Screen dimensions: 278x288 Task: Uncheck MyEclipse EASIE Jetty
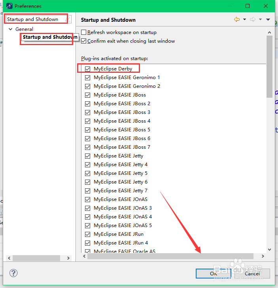point(87,156)
